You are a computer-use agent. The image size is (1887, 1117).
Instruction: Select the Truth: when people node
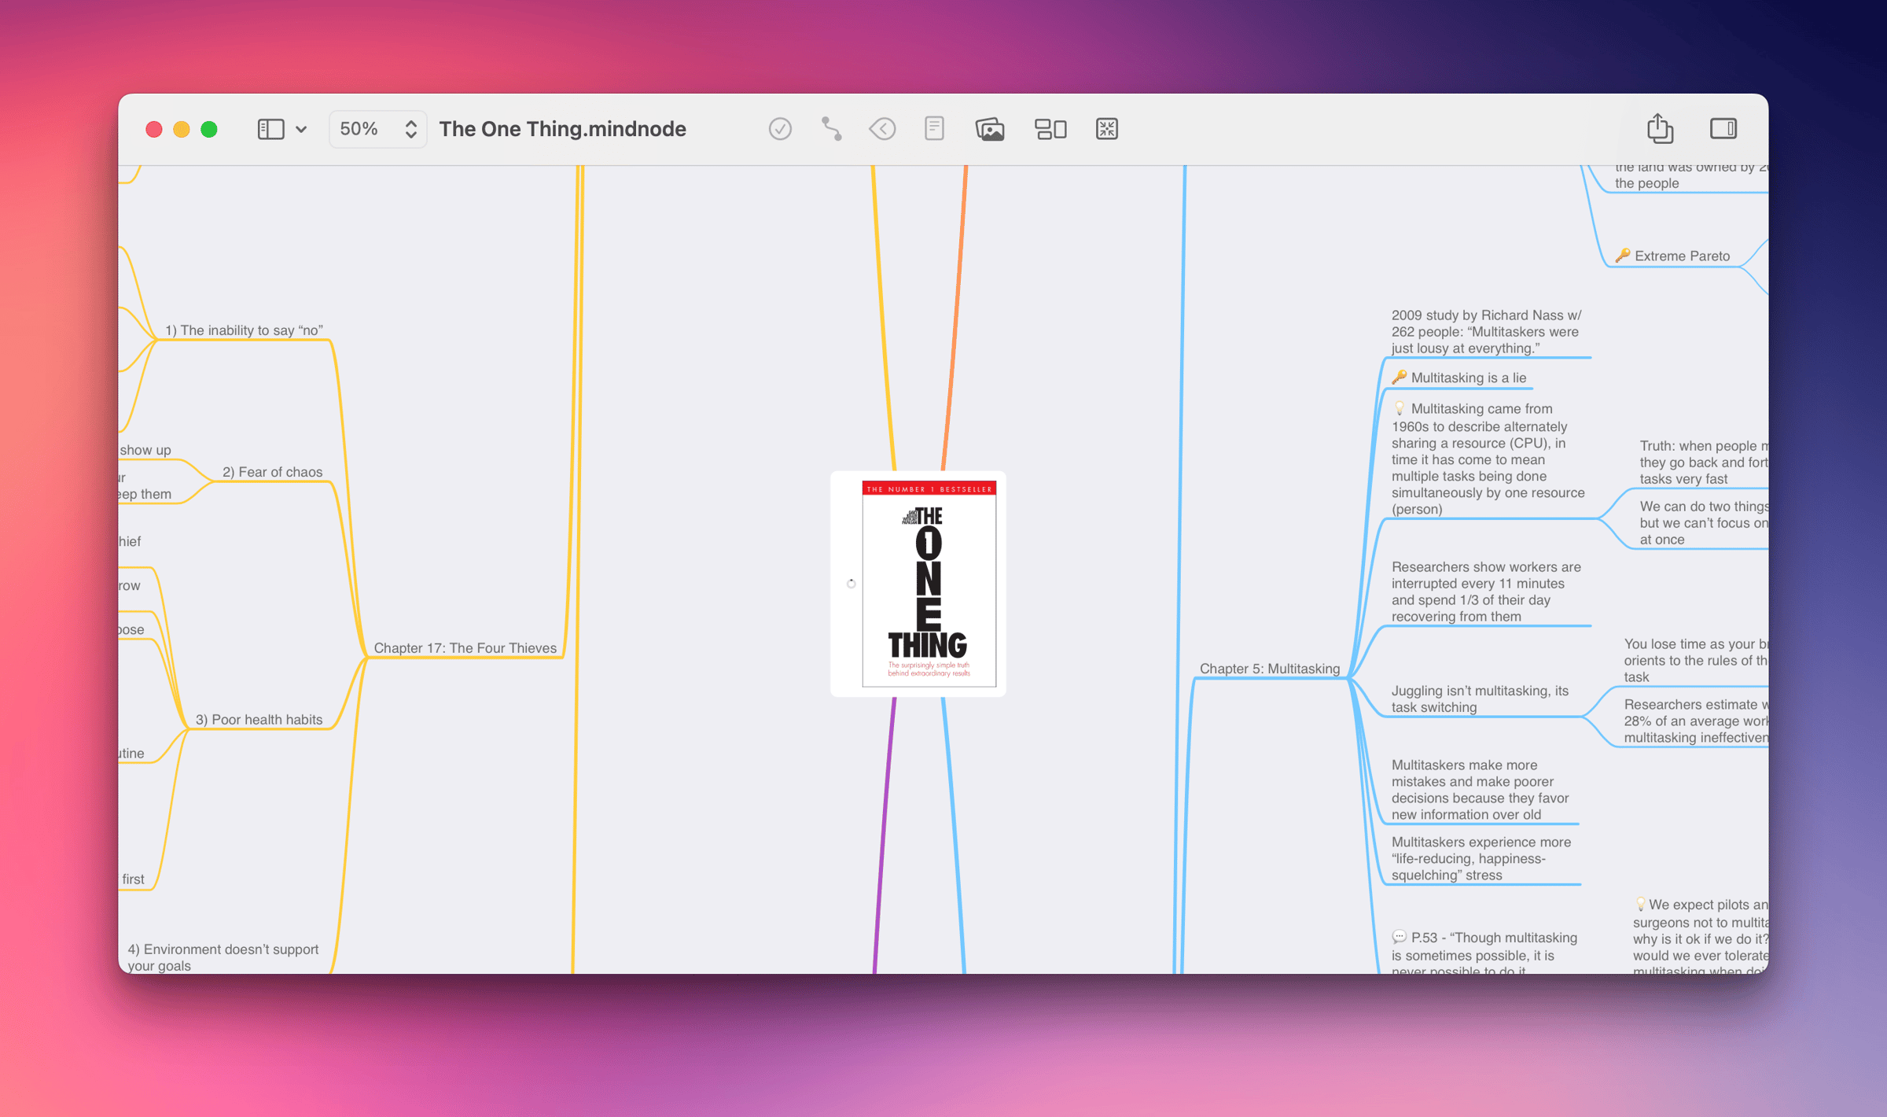1704,463
